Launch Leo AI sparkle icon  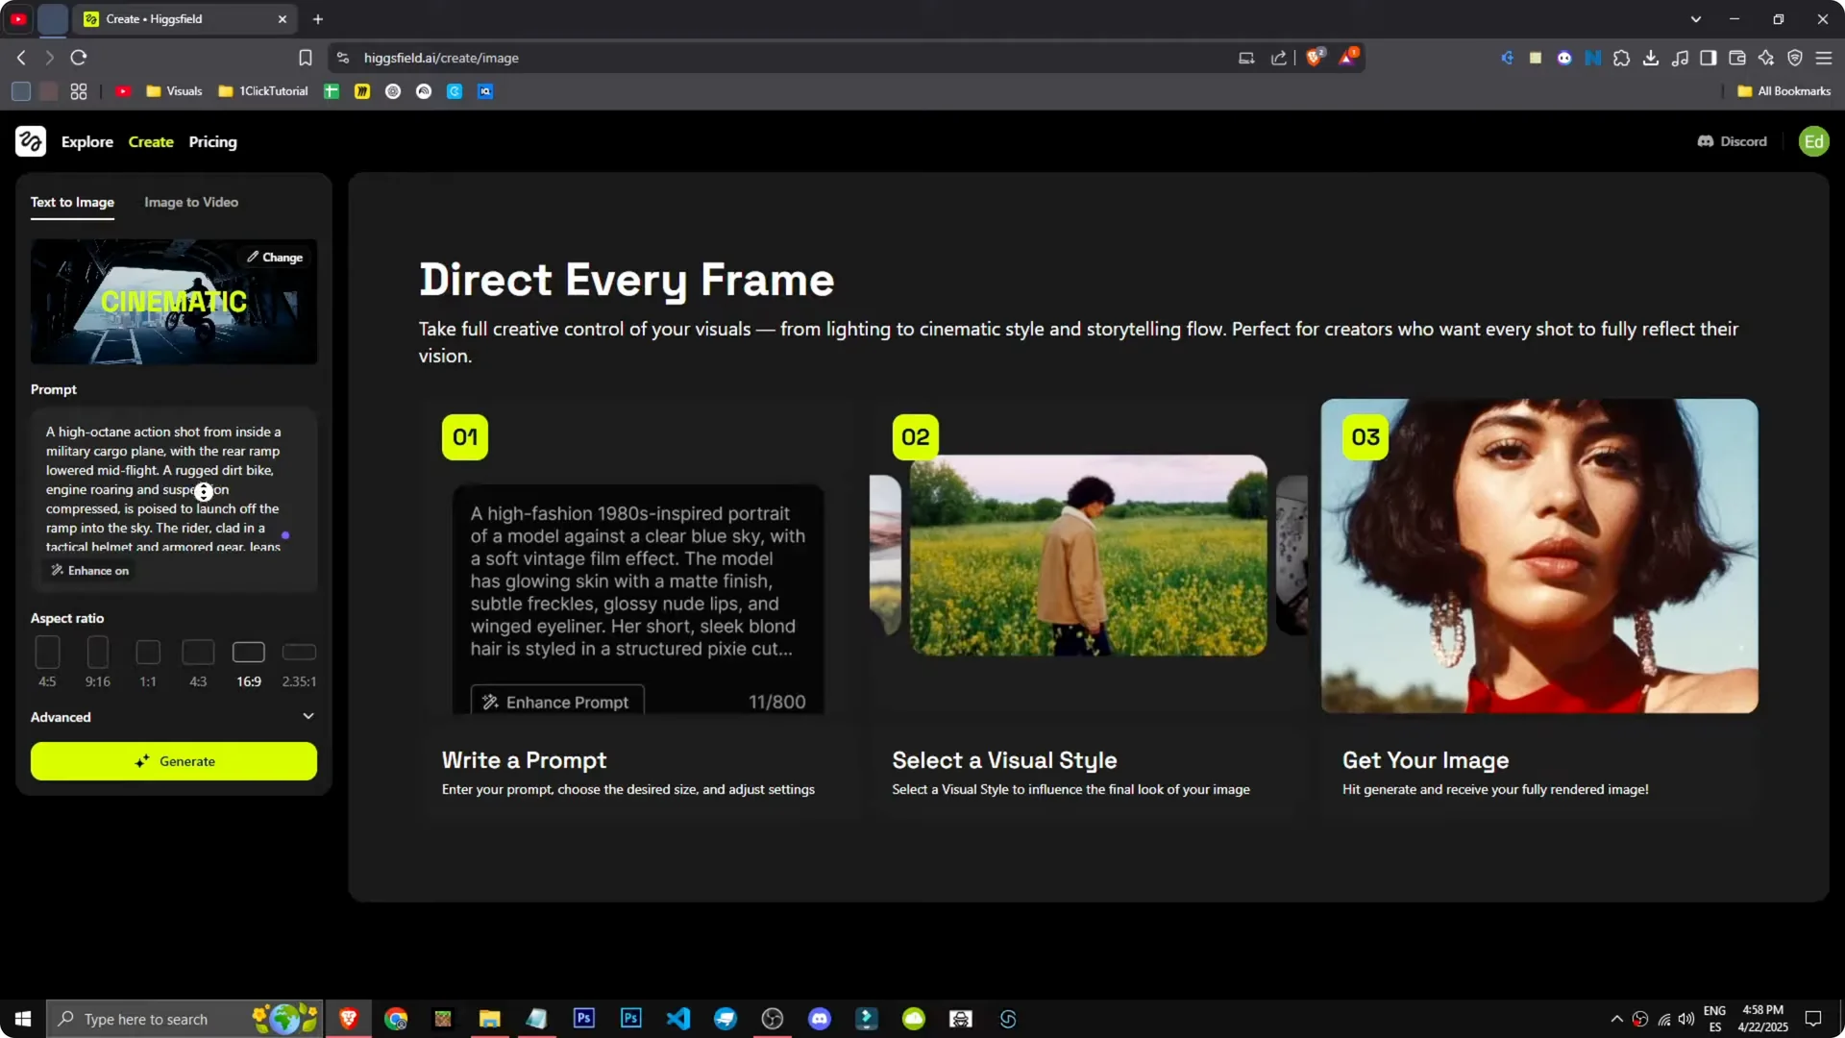(x=1767, y=58)
